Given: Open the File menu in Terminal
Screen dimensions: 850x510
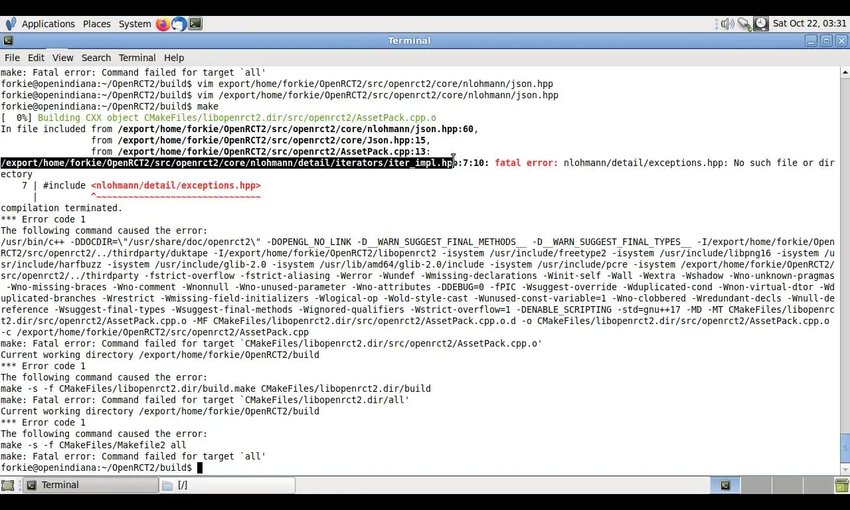Looking at the screenshot, I should point(12,58).
